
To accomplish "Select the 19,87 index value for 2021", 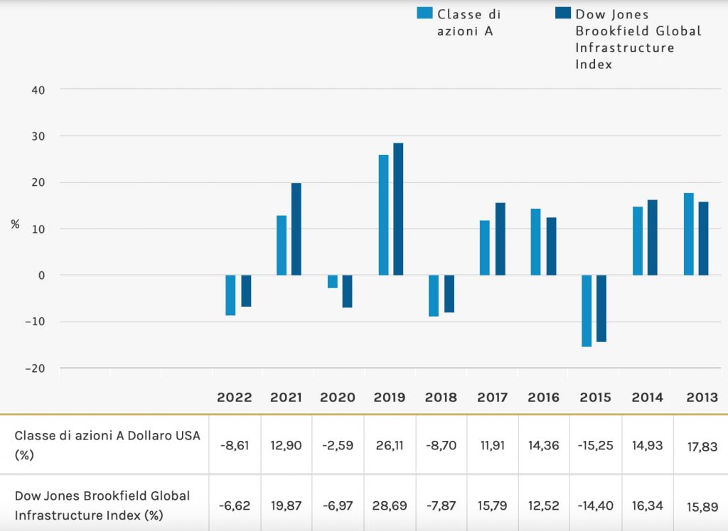I will pyautogui.click(x=287, y=504).
